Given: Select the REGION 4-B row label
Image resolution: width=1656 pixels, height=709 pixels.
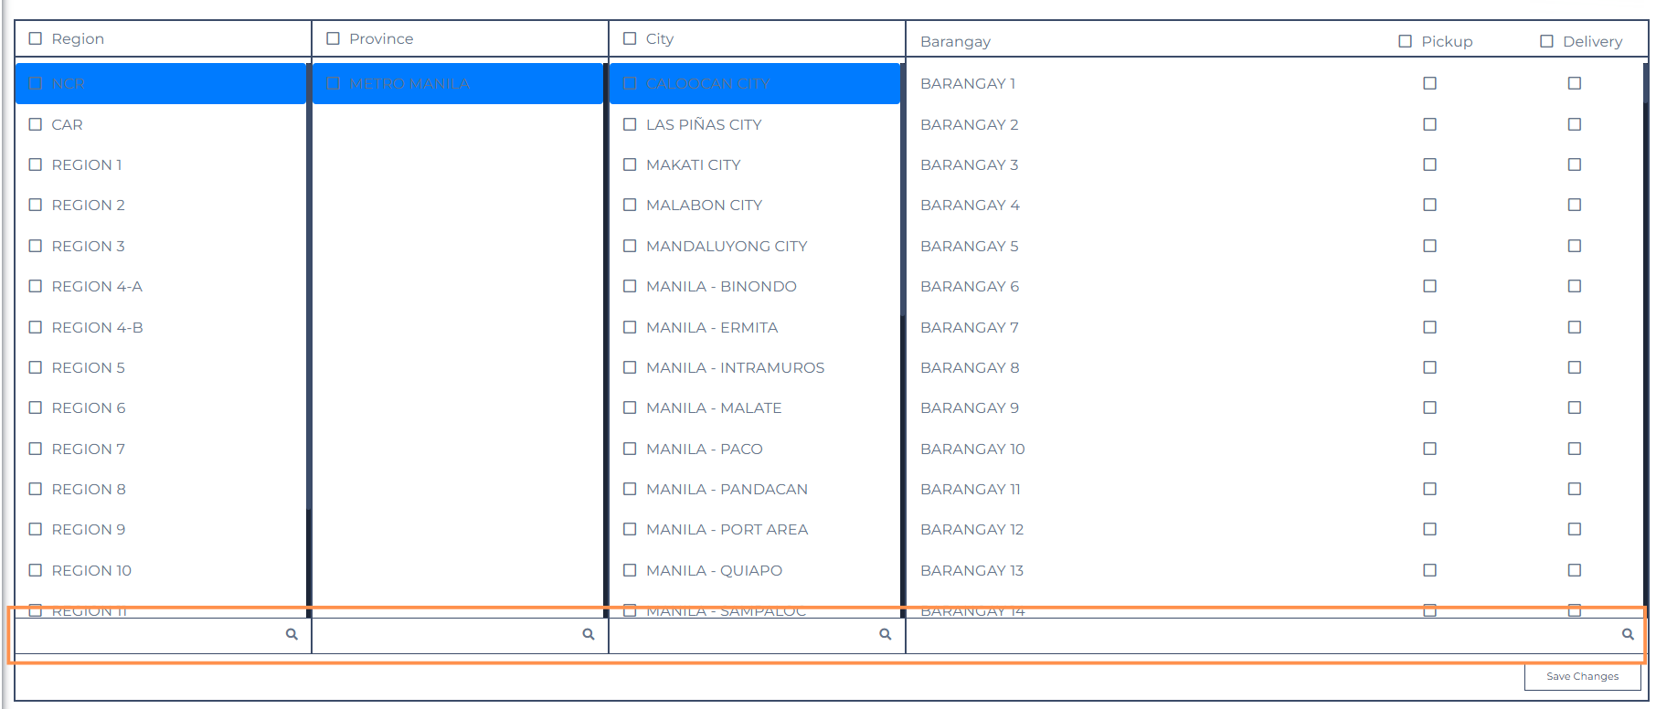Looking at the screenshot, I should [97, 327].
